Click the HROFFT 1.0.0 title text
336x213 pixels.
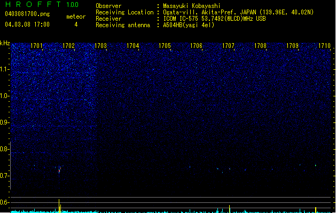pos(42,4)
